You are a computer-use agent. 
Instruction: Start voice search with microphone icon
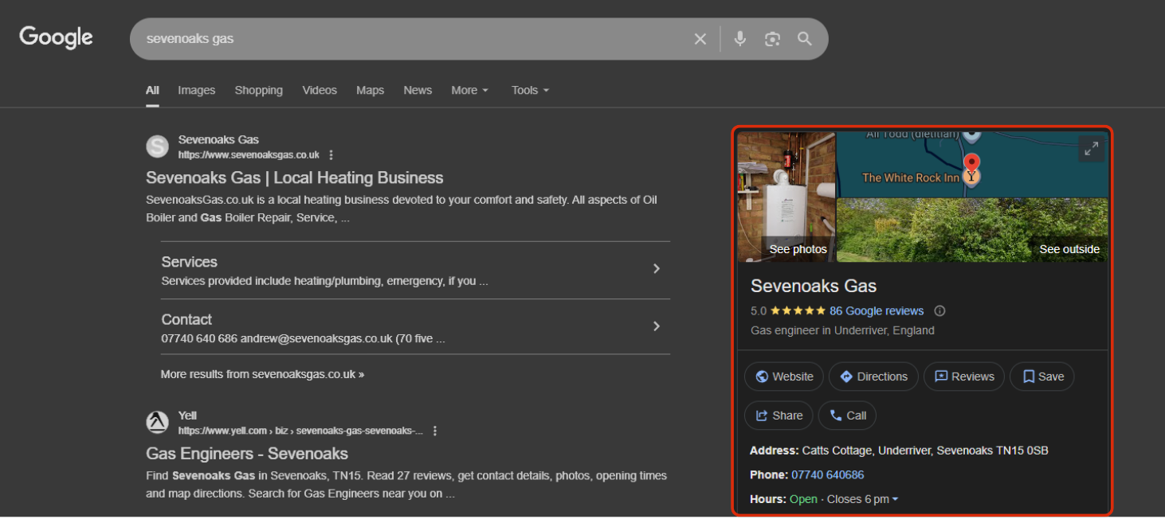click(740, 39)
